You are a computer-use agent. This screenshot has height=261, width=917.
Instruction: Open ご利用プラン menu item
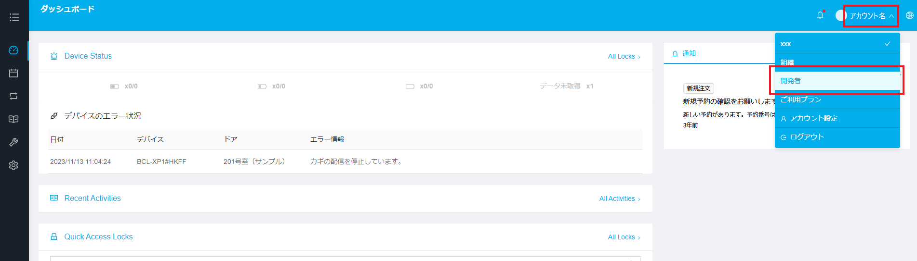tap(837, 99)
